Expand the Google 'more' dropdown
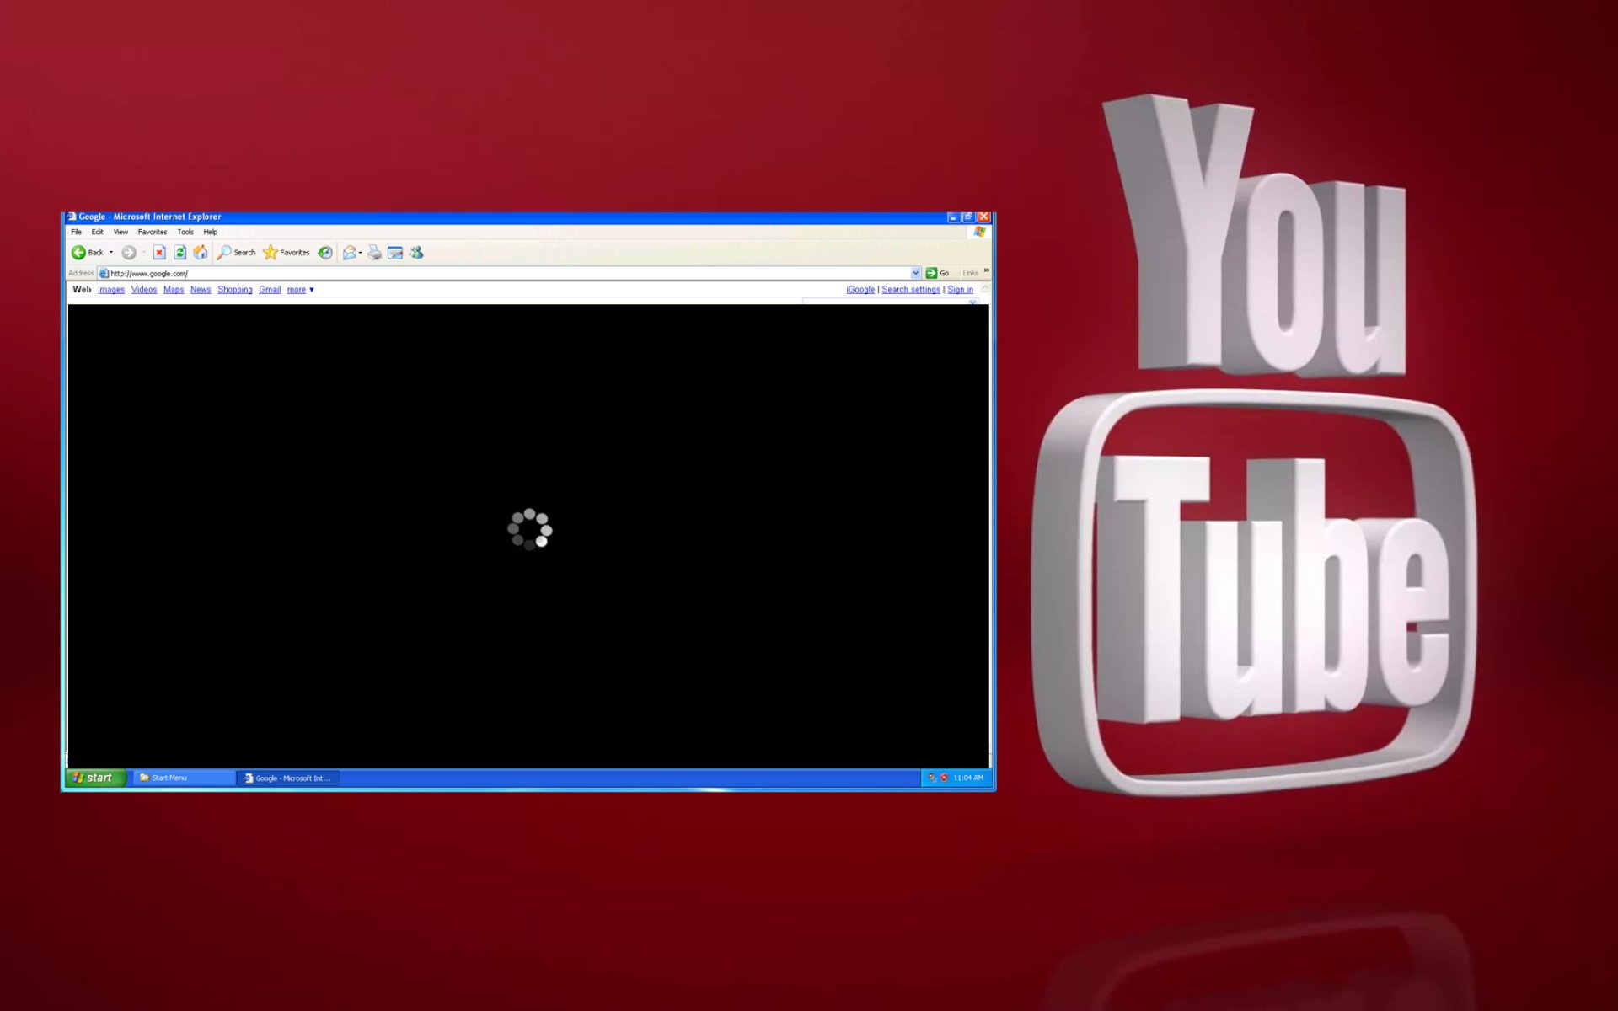The height and width of the screenshot is (1011, 1618). [300, 289]
